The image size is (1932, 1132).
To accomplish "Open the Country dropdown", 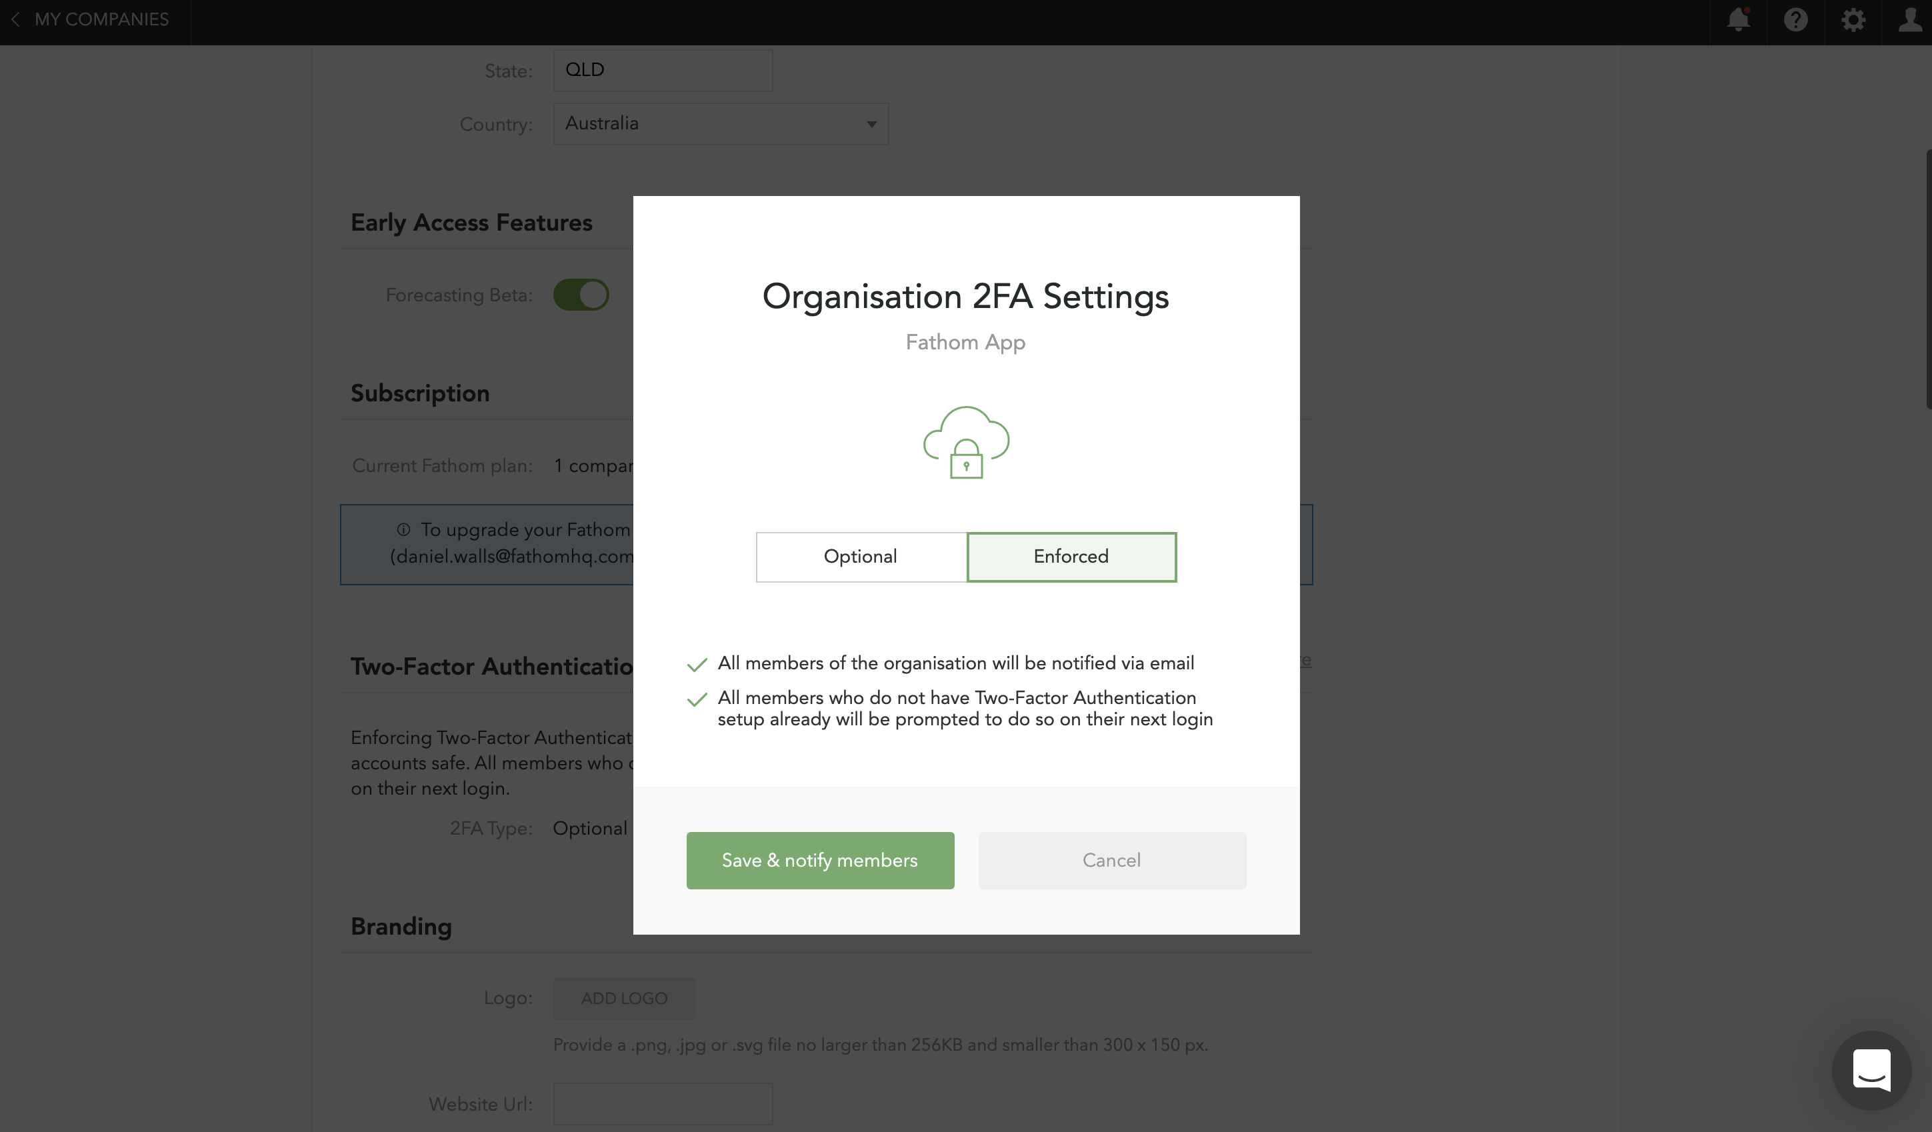I will pyautogui.click(x=721, y=123).
